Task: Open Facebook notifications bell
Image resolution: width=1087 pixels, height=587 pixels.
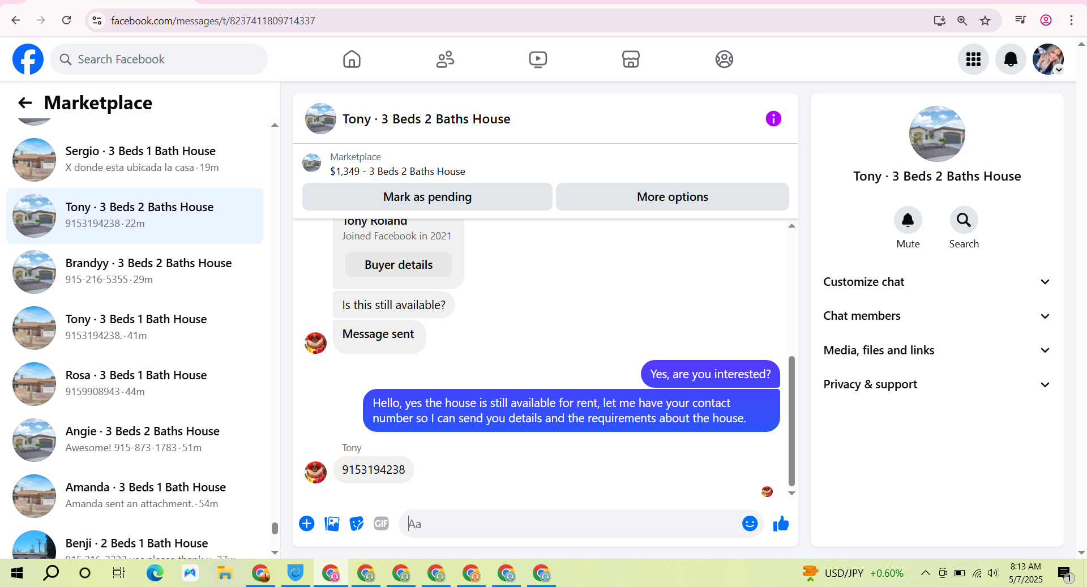Action: pos(1011,59)
